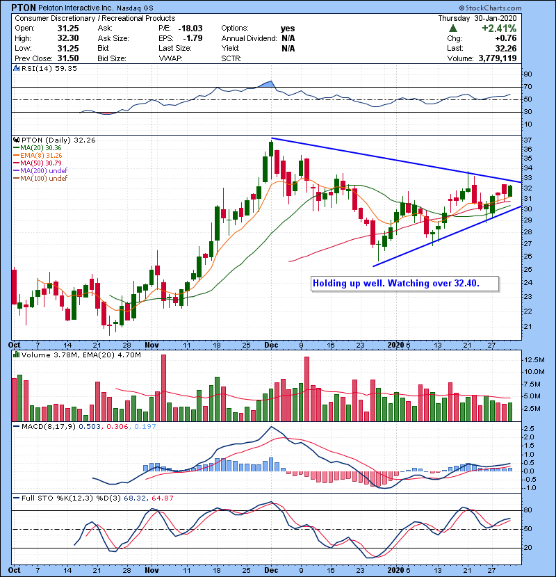556x577 pixels.
Task: Click the 'Volume 3.78M, EMA(20) 4.70M' label
Action: tap(81, 355)
